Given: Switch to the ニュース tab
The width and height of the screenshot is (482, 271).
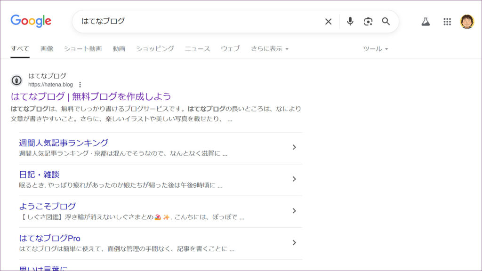Looking at the screenshot, I should [197, 48].
